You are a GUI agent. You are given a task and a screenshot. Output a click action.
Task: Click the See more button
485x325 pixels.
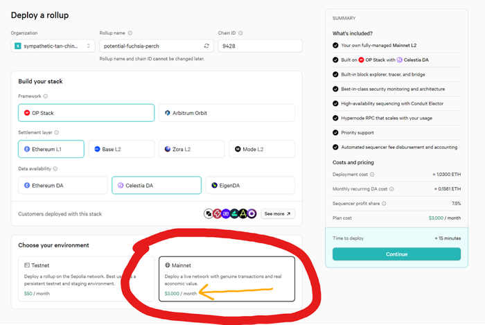(278, 214)
